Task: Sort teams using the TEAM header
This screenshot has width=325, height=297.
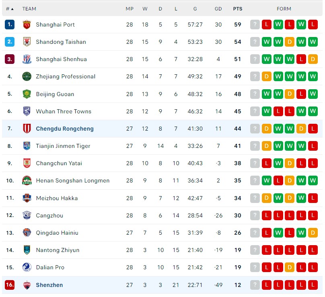Action: pos(29,8)
